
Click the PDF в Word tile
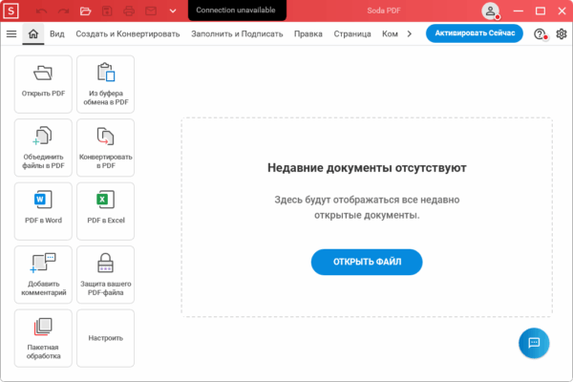[x=43, y=211]
